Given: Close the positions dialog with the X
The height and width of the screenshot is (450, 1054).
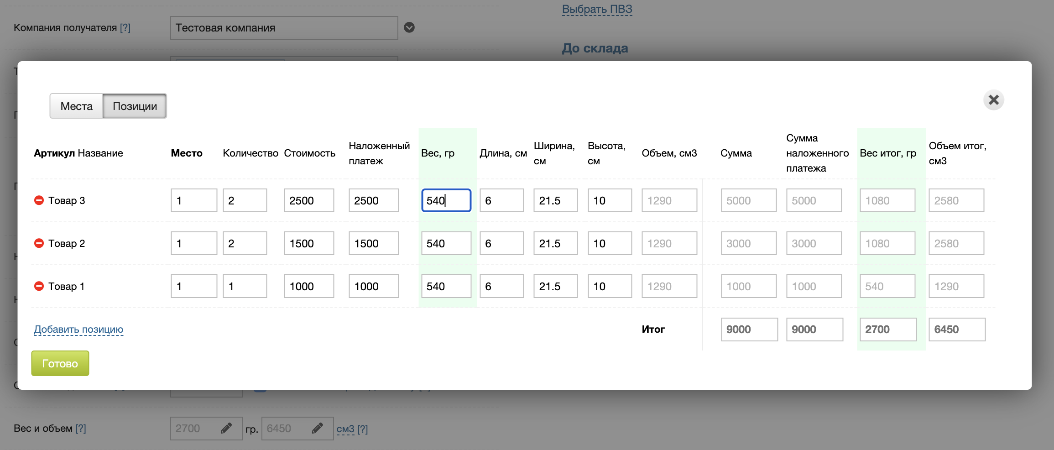Looking at the screenshot, I should pos(993,100).
